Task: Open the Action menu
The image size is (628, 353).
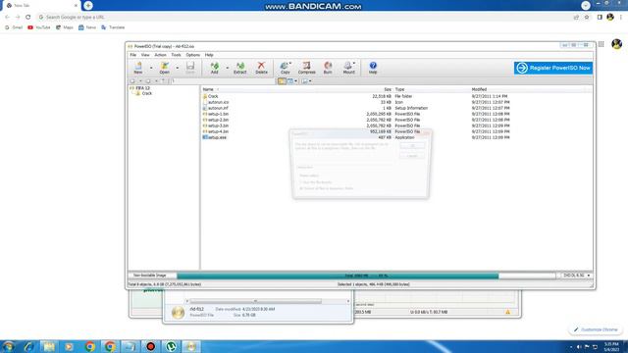Action: (160, 55)
